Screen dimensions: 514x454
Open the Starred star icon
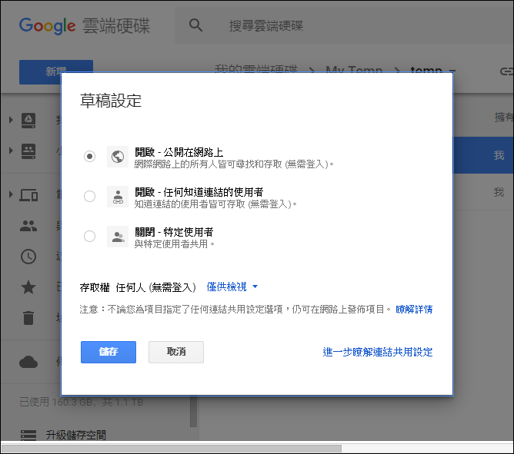(28, 287)
